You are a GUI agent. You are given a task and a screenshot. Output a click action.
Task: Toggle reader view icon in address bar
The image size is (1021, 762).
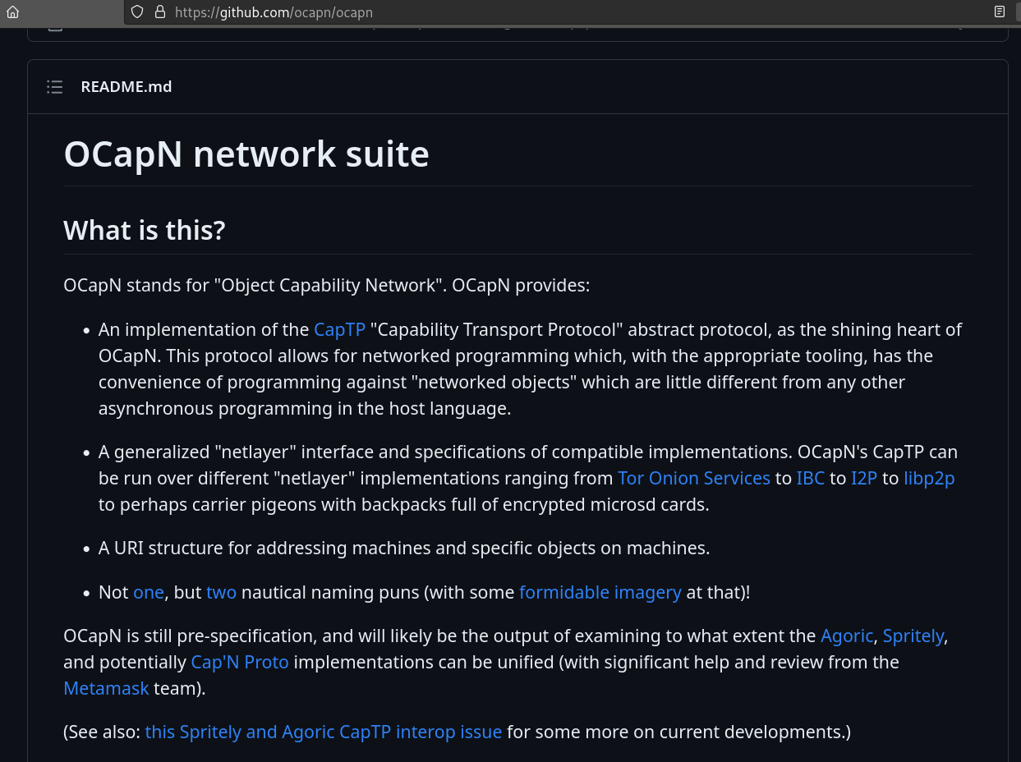[x=1000, y=12]
